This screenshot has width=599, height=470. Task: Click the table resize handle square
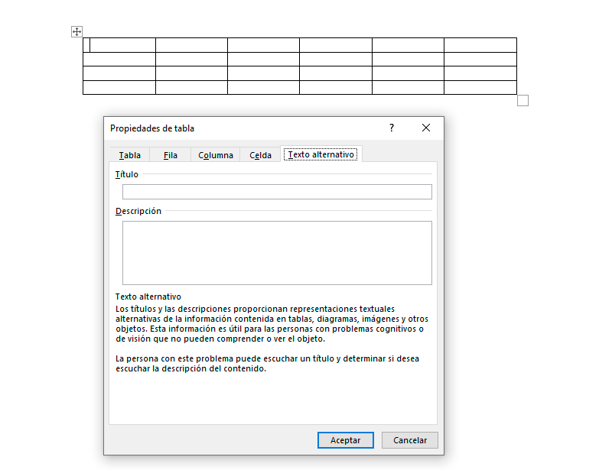coord(523,101)
